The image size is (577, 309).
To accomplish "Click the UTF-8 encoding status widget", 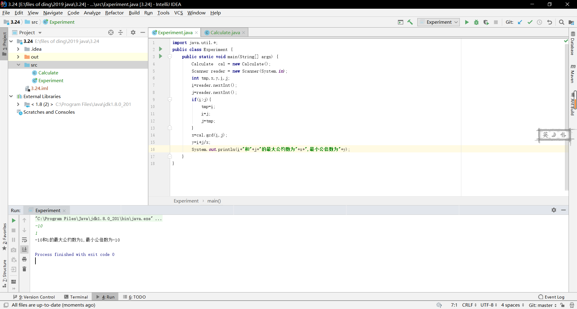I will pyautogui.click(x=489, y=305).
